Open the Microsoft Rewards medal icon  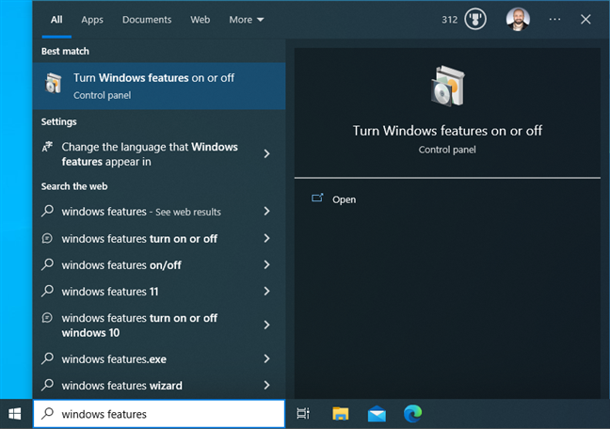coord(475,20)
